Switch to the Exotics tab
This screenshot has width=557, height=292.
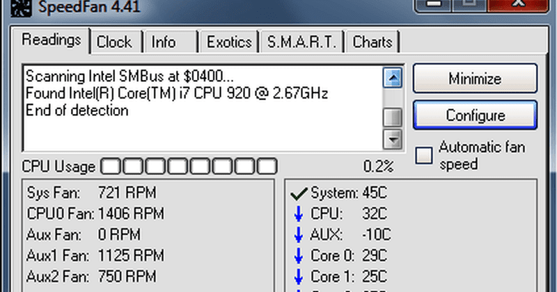click(x=229, y=42)
